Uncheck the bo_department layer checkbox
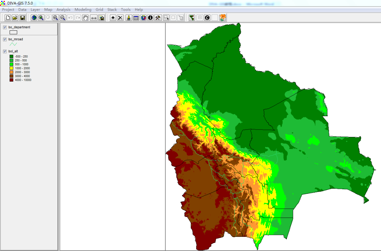 tap(5, 28)
